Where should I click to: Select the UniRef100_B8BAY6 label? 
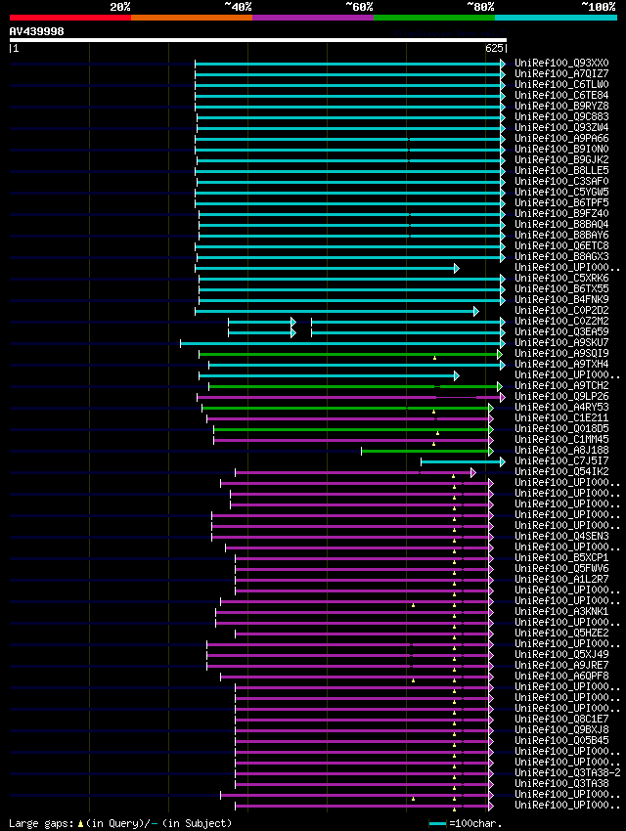click(561, 235)
